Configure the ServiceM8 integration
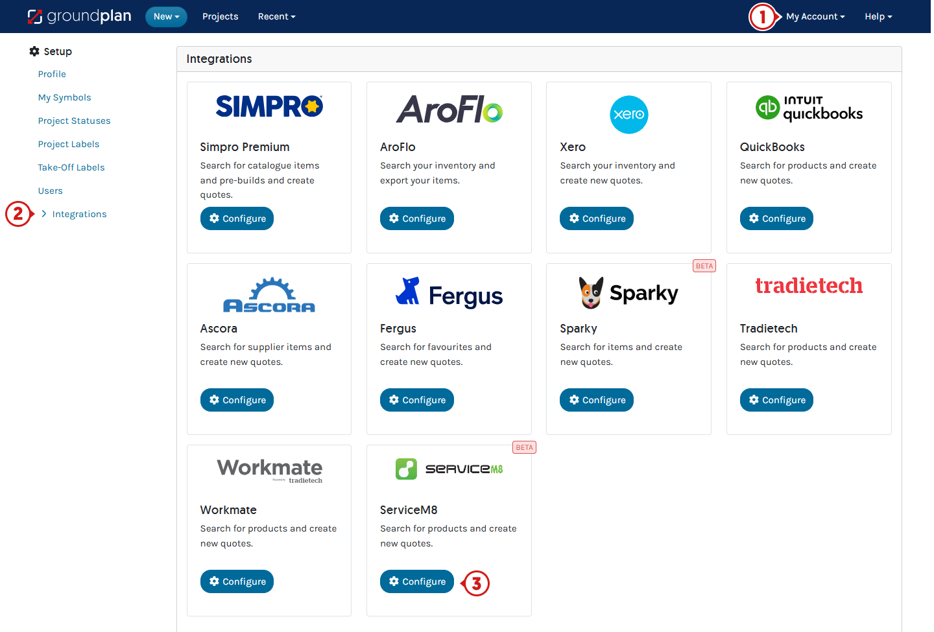Screen dimensions: 934x632 (417, 581)
